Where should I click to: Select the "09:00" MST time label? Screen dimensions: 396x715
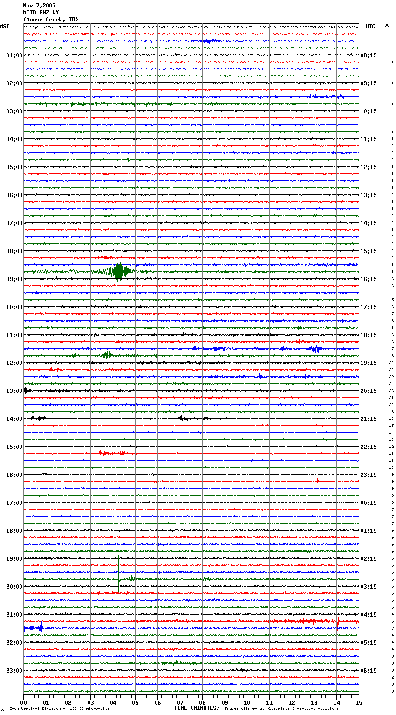click(x=14, y=279)
